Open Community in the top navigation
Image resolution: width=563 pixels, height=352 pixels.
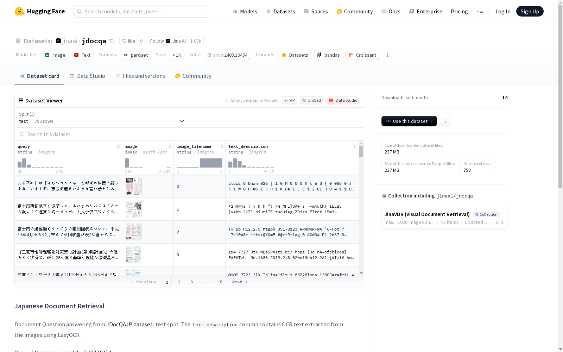[x=355, y=11]
